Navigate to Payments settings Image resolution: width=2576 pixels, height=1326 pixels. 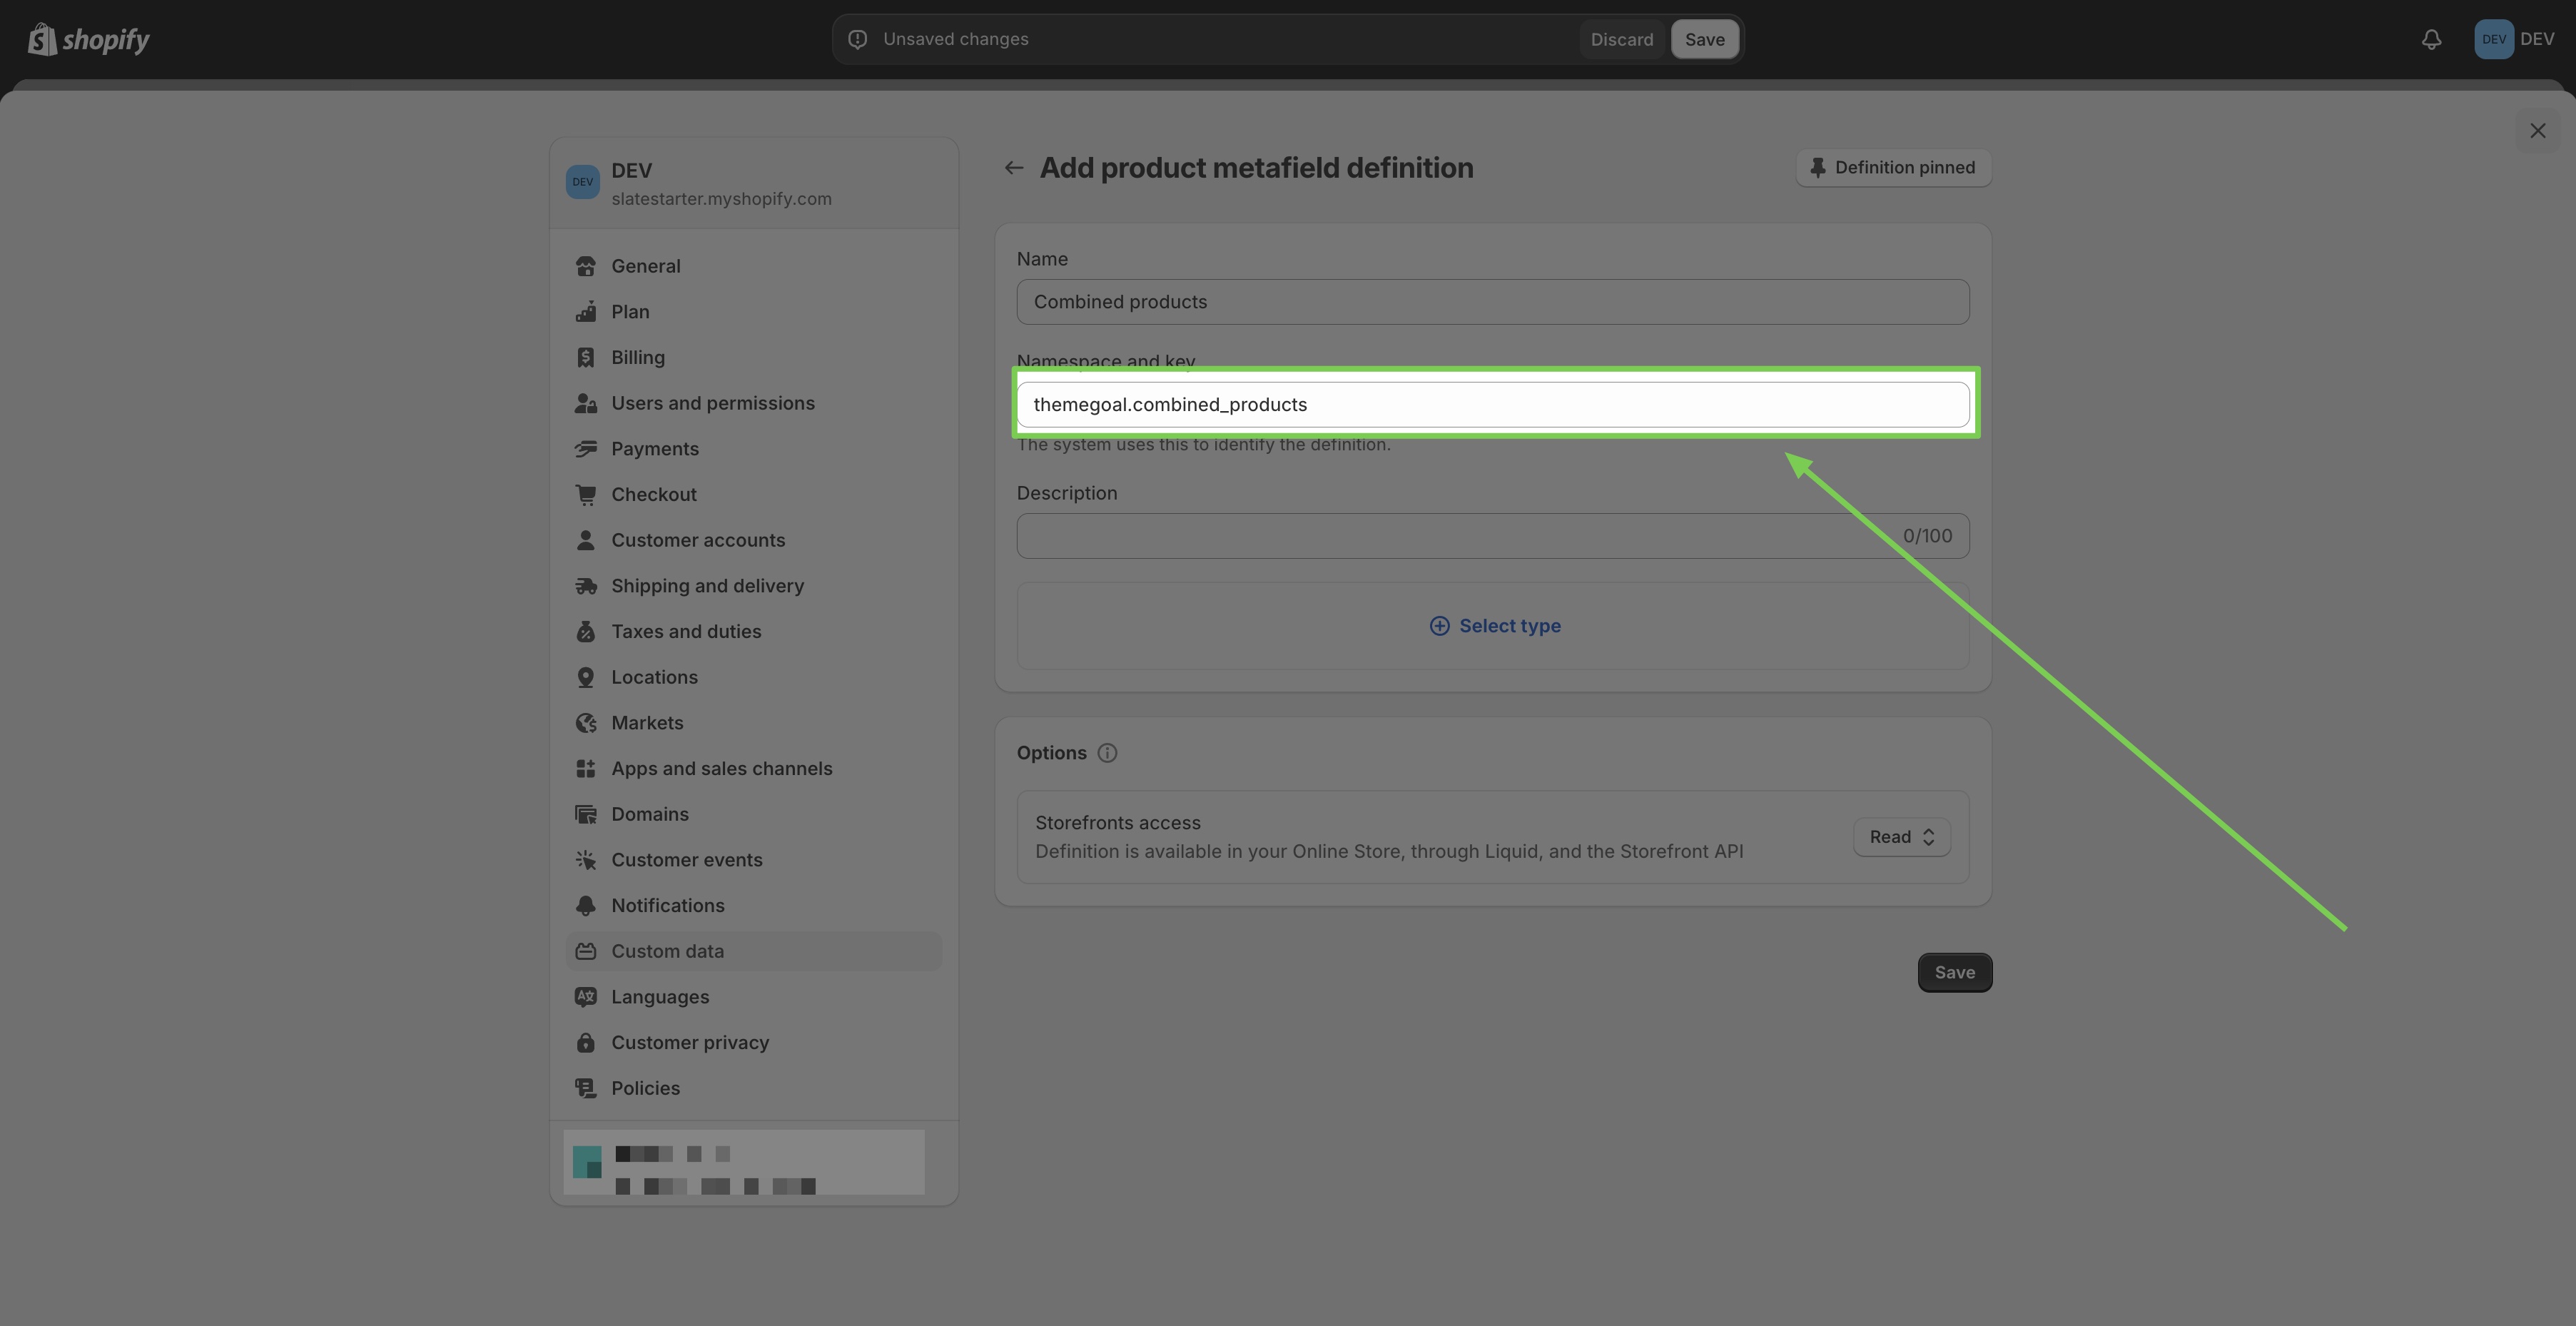coord(754,449)
